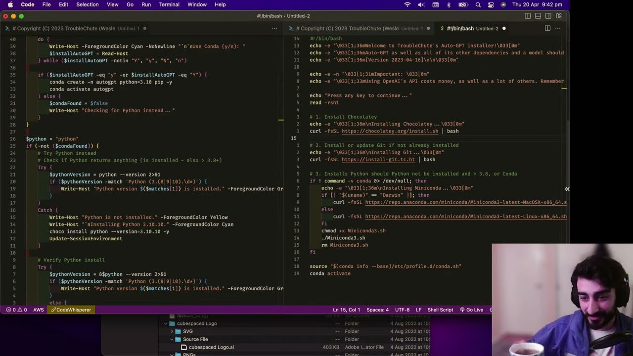Collapse Source File folder in Finder

172,339
